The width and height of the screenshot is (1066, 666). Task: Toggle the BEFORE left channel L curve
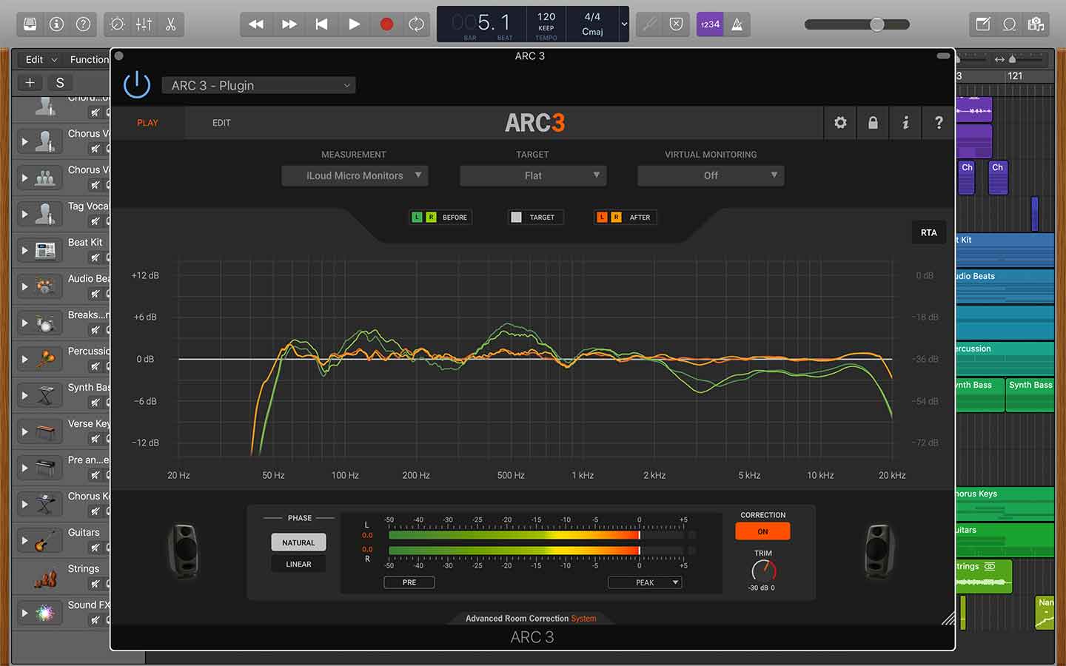(x=417, y=218)
